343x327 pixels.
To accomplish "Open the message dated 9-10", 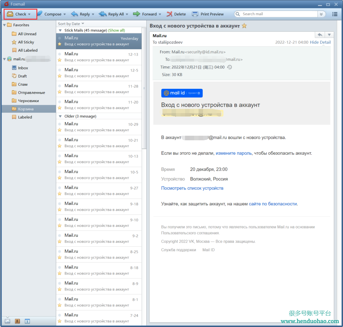I will coord(99,222).
